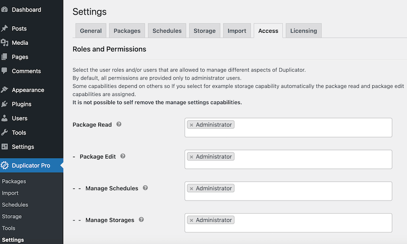Click the Users person icon
Viewport: 407px width, 244px height.
tap(4, 118)
